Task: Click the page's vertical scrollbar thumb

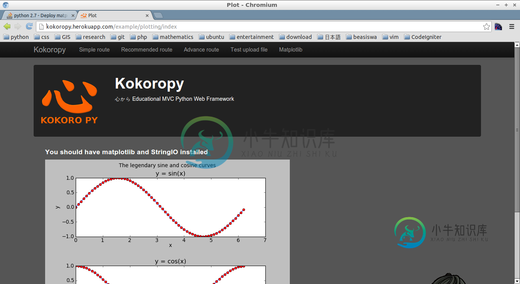Action: pos(517,130)
